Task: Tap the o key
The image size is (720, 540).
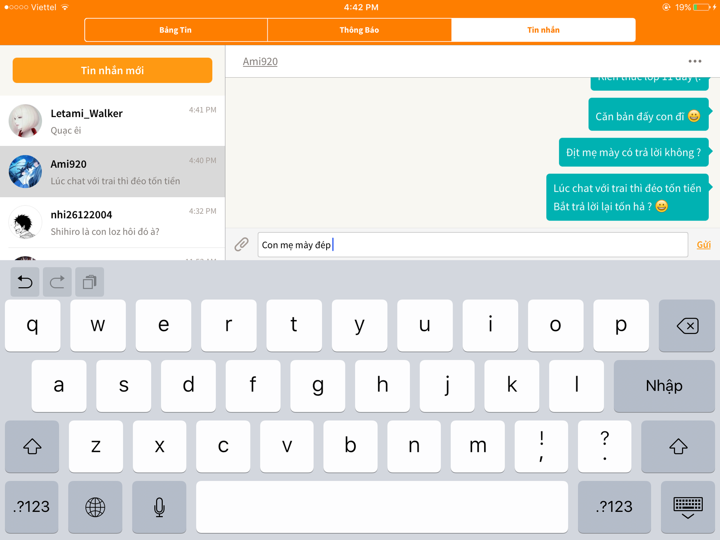Action: [x=556, y=325]
